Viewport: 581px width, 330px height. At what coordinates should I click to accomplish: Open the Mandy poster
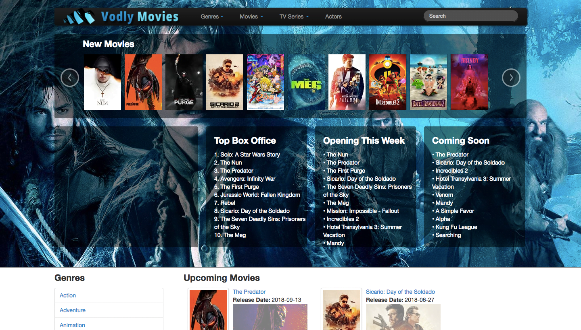tap(469, 82)
